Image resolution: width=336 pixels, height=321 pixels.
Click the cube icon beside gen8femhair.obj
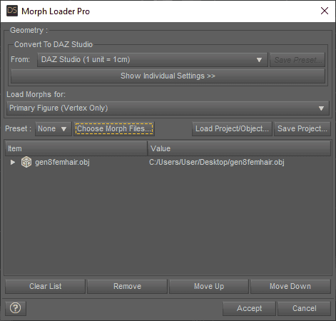(26, 162)
